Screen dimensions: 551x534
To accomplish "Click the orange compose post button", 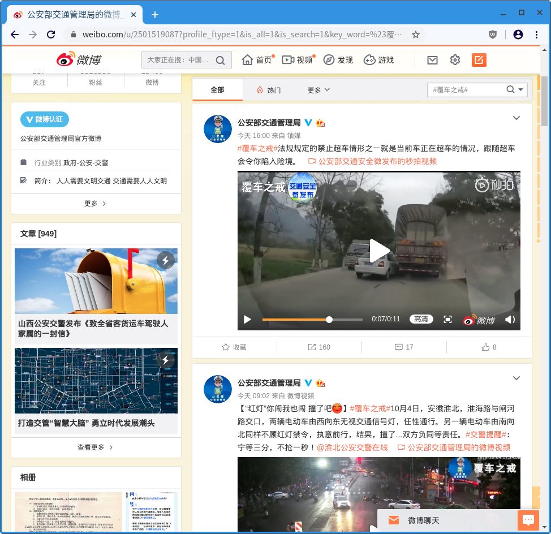I will [x=479, y=60].
